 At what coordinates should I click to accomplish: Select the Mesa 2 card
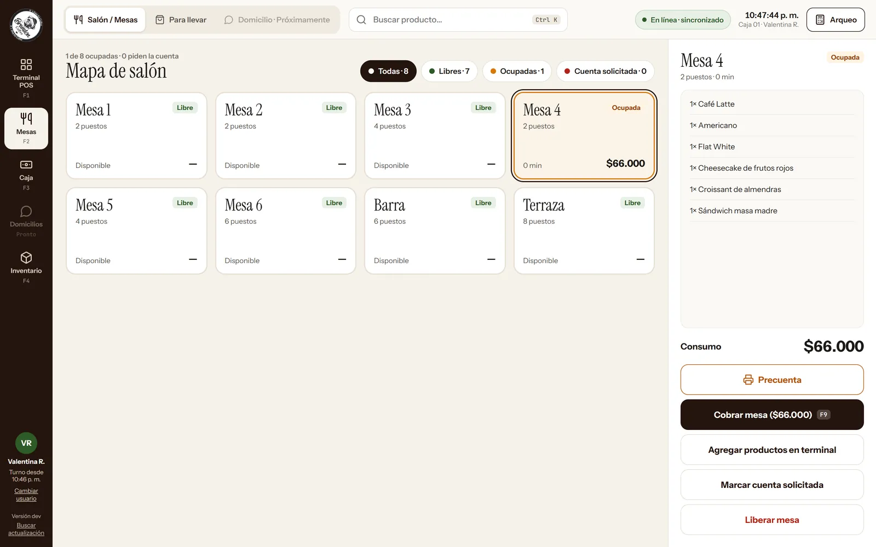pos(286,136)
